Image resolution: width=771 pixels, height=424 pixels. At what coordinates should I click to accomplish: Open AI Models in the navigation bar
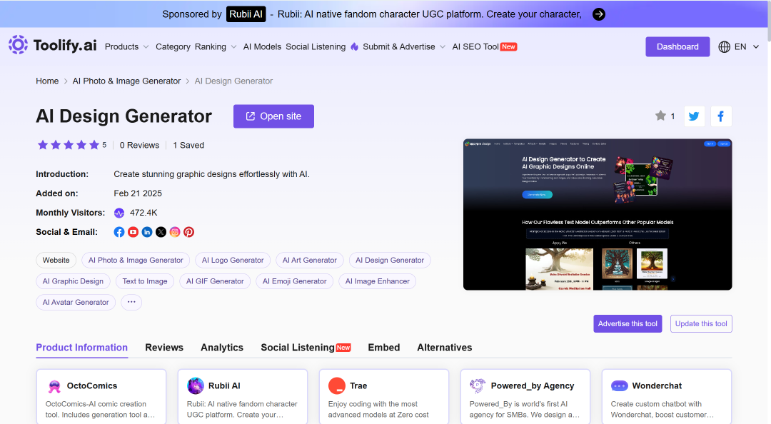click(262, 46)
